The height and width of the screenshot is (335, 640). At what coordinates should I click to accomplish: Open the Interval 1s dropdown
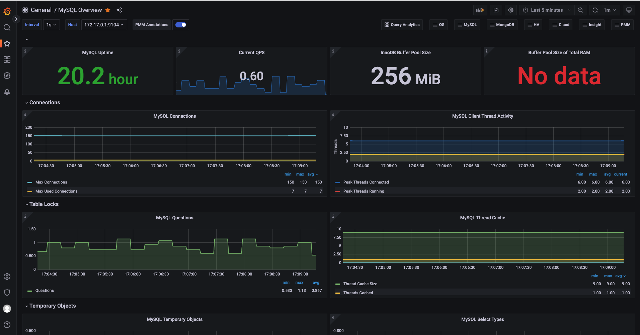pos(51,25)
